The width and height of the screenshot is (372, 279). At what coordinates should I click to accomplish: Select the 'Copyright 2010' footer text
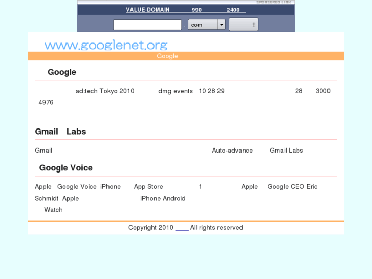151,228
